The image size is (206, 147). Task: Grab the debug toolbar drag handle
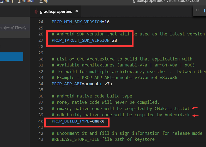(197, 11)
